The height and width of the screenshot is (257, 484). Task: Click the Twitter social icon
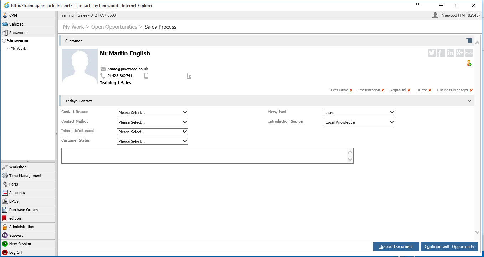[x=432, y=53]
